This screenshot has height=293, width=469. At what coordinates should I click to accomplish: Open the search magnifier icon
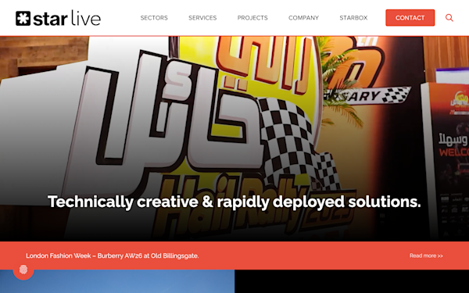coord(449,18)
